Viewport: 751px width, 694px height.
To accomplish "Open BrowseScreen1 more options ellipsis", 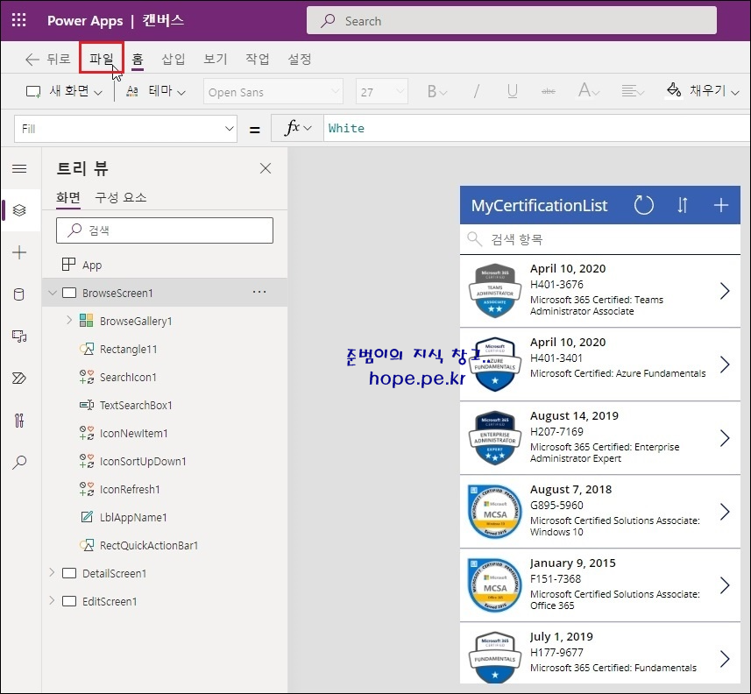I will tap(259, 292).
